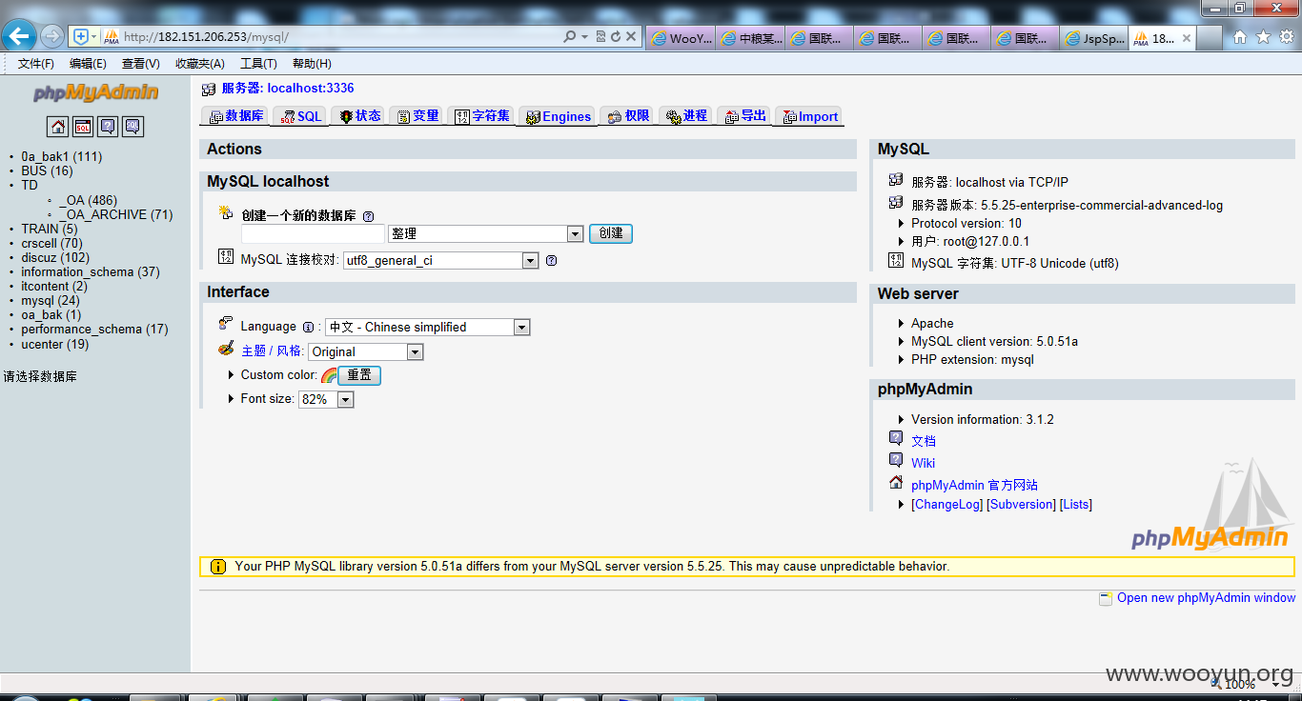Expand the Font size triangle
The image size is (1302, 701).
(x=232, y=399)
